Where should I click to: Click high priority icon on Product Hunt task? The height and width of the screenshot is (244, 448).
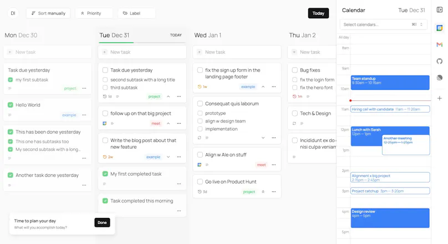[263, 192]
